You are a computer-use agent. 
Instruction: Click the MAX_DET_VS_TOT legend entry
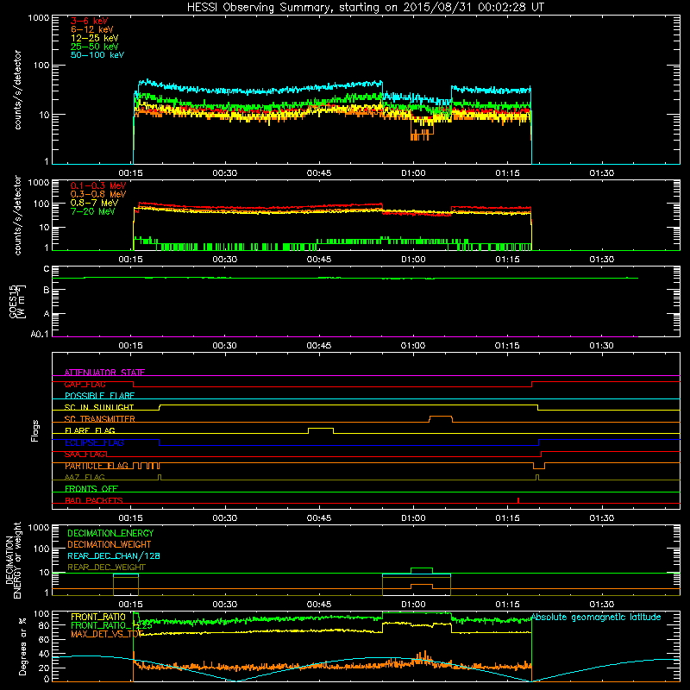click(x=105, y=634)
